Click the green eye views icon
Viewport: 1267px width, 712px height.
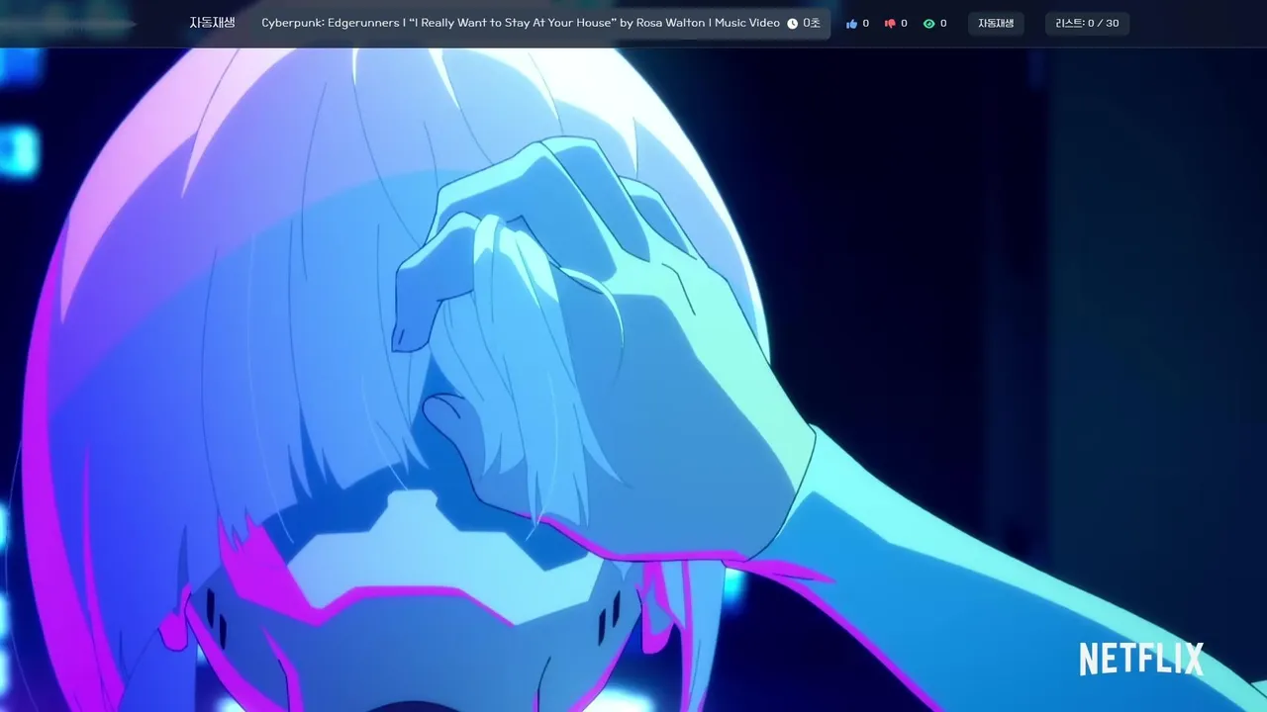[x=928, y=24]
